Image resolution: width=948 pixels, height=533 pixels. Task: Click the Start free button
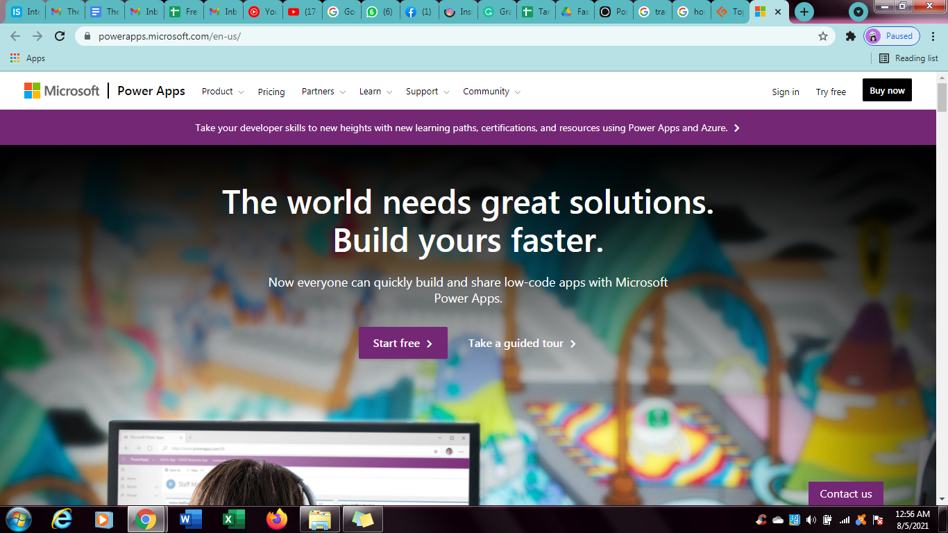point(403,343)
